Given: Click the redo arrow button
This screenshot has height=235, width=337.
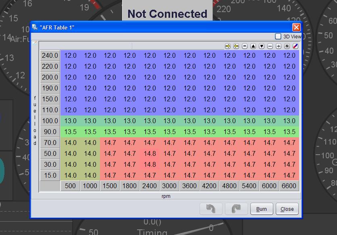Looking at the screenshot, I should pyautogui.click(x=236, y=209).
